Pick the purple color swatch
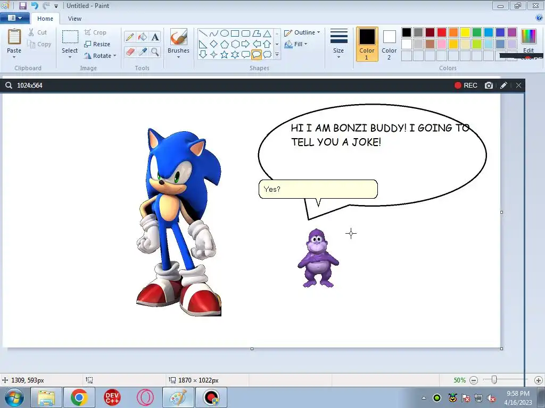545x408 pixels. pos(512,32)
